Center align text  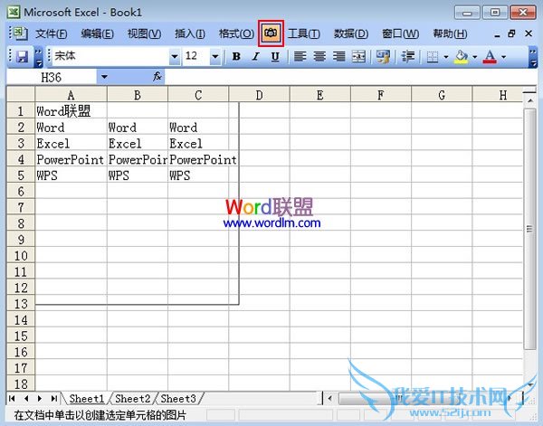(x=319, y=56)
